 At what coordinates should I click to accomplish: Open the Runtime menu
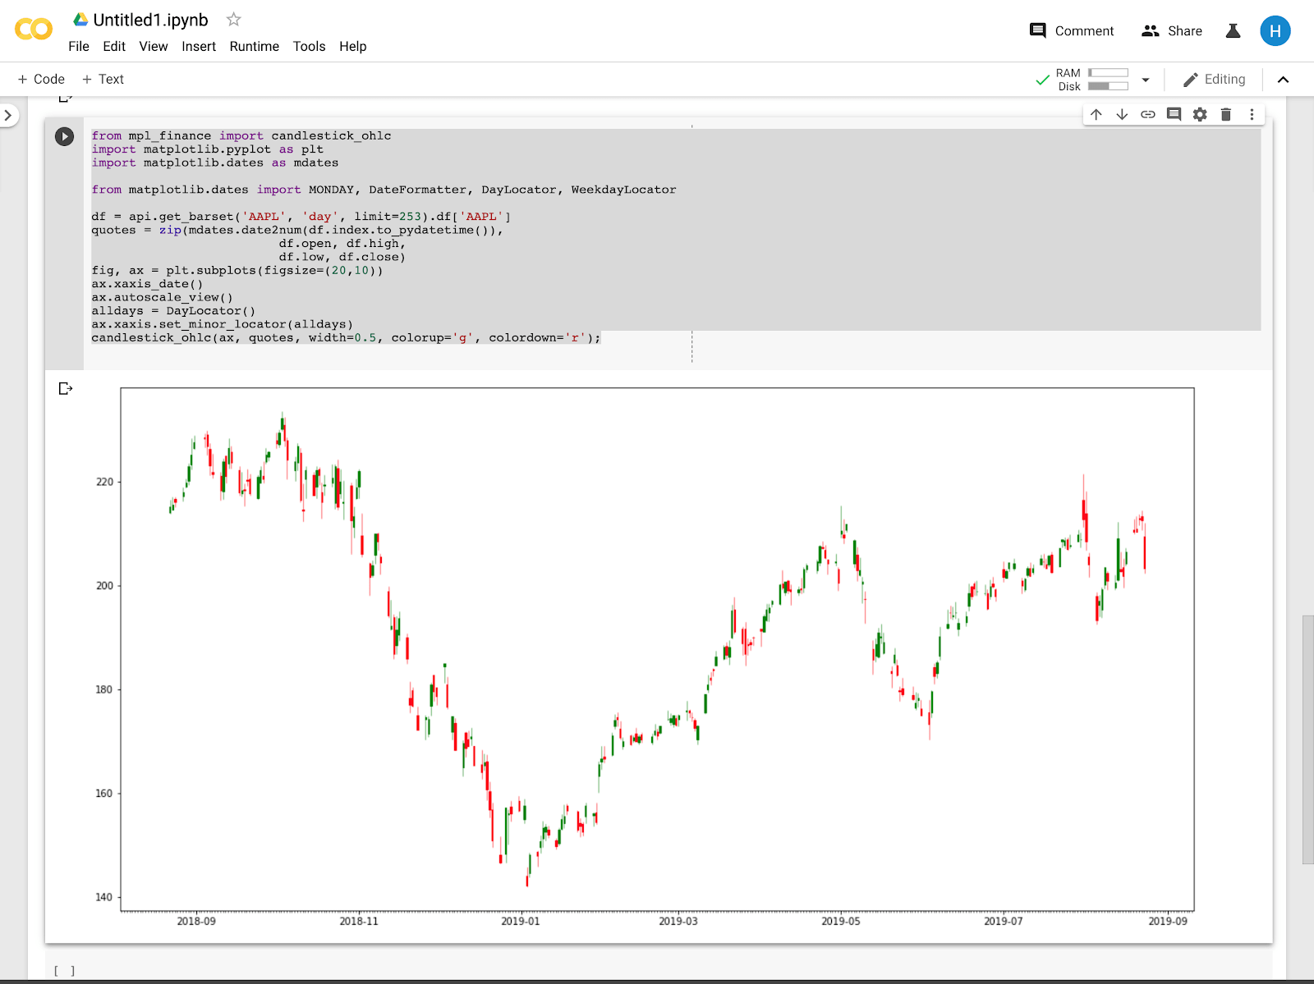click(x=254, y=46)
